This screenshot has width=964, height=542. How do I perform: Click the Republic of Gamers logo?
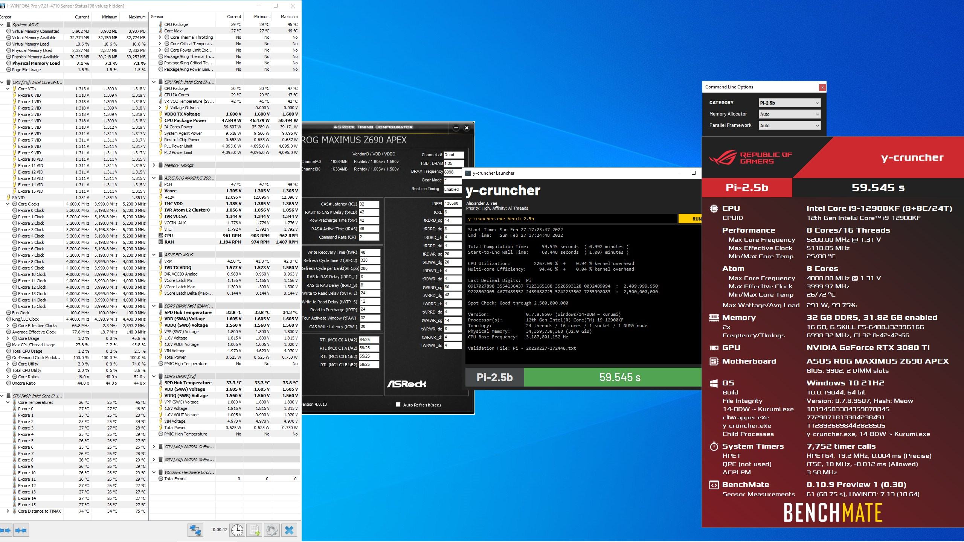click(x=750, y=158)
